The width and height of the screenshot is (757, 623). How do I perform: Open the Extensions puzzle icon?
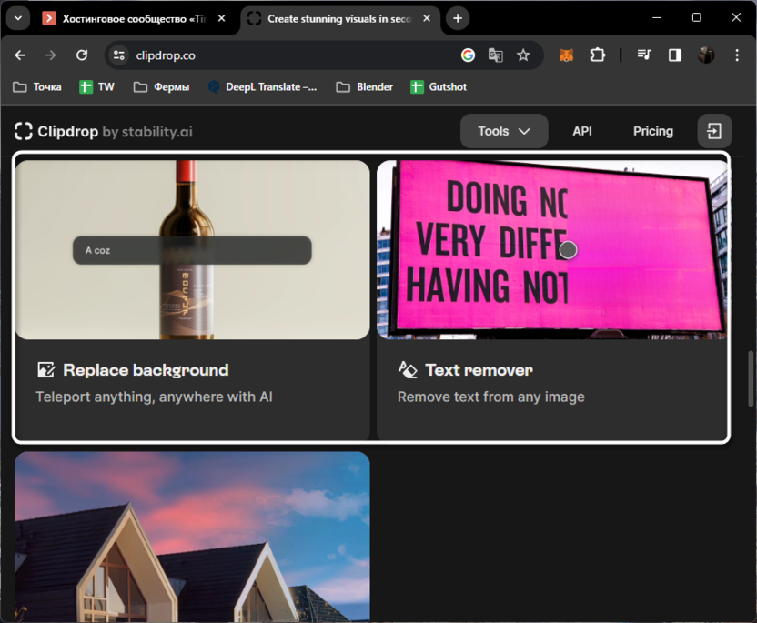click(598, 55)
